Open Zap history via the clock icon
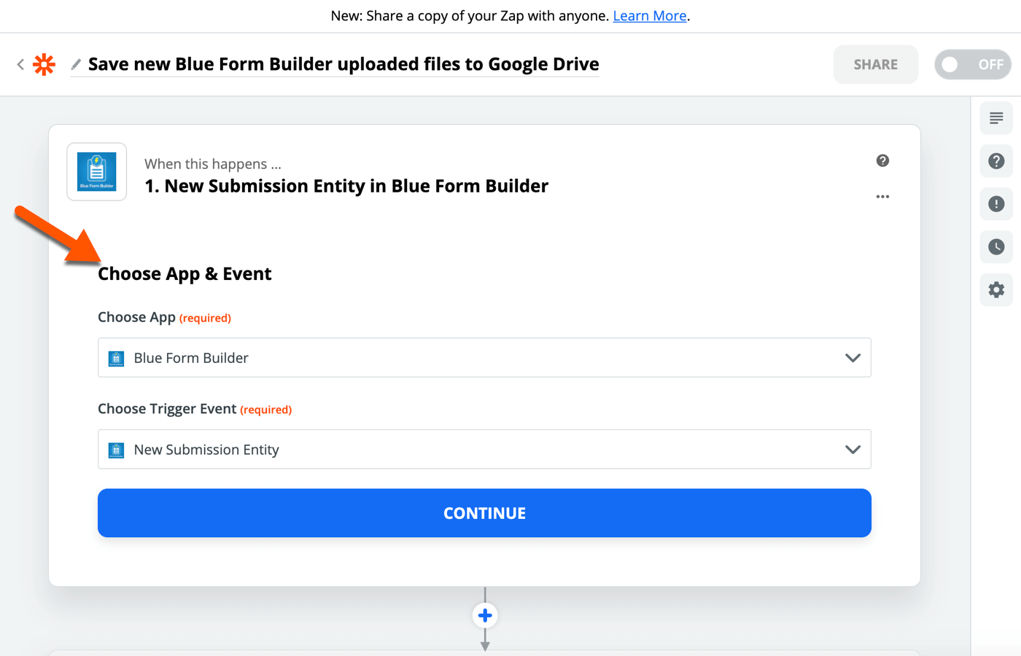 (995, 246)
